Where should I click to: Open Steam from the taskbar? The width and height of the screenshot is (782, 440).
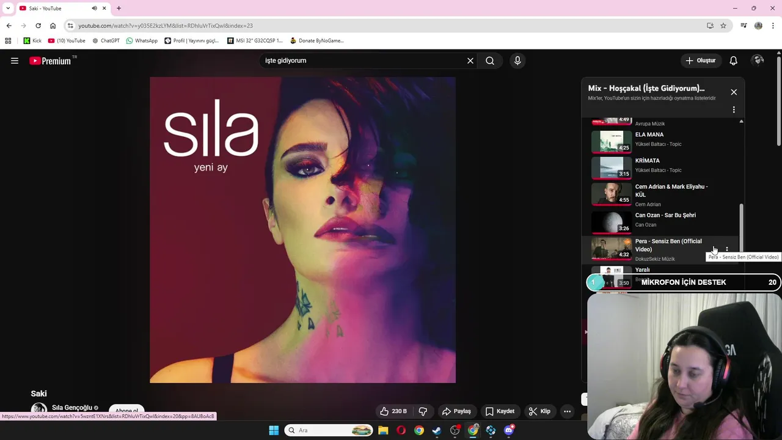click(x=437, y=430)
